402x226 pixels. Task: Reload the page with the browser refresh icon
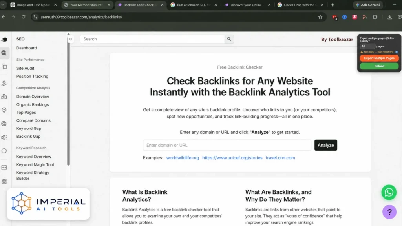pos(23,17)
